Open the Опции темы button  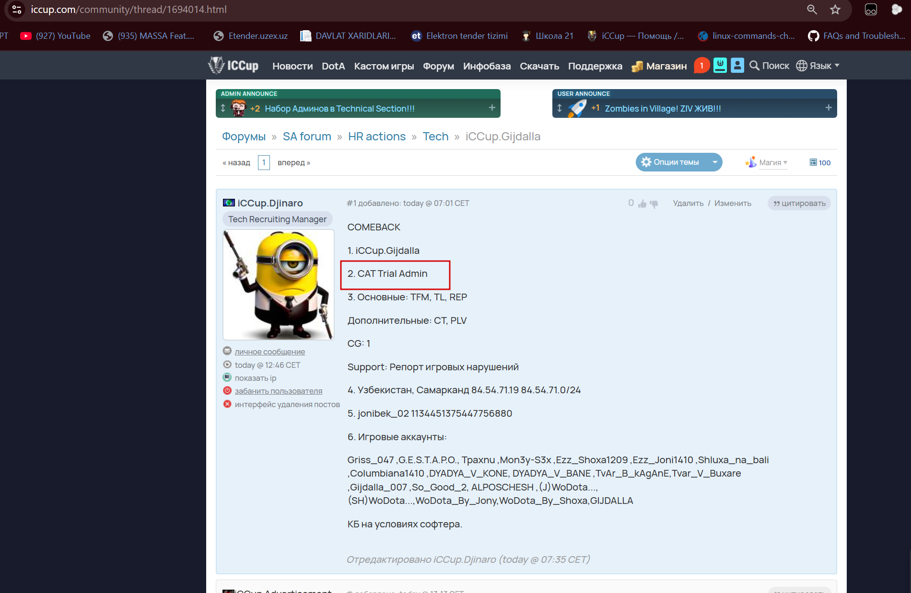click(671, 162)
